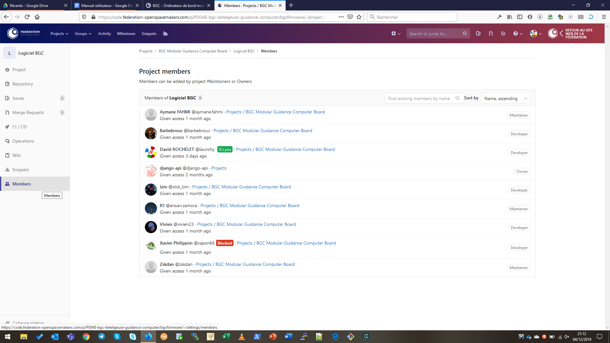Expand the Groups navbar dropdown

(83, 34)
